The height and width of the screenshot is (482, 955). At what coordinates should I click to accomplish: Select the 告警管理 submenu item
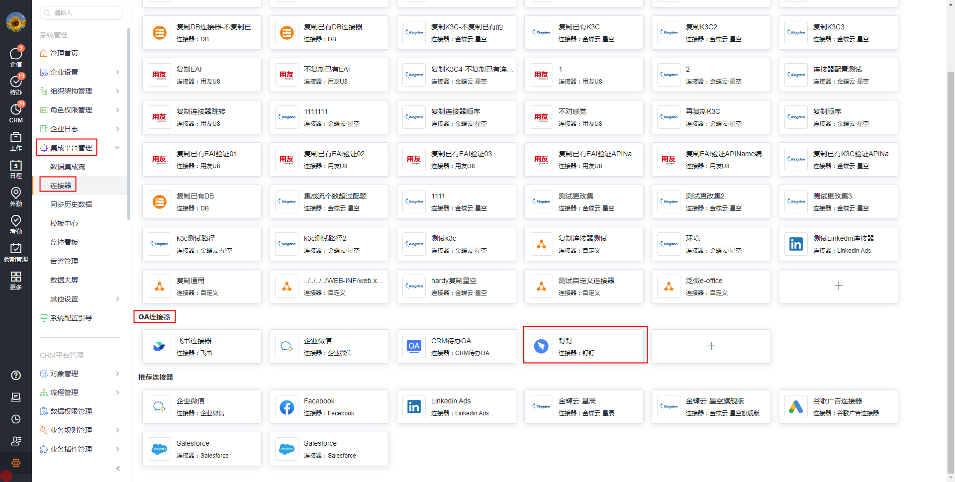80,261
